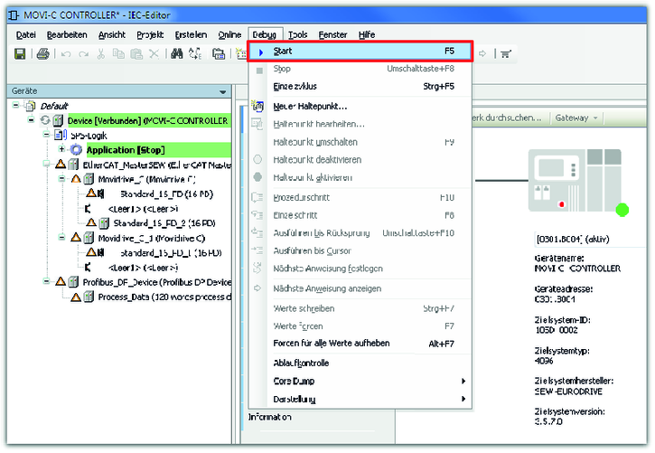Click the Print icon in toolbar

(x=42, y=54)
